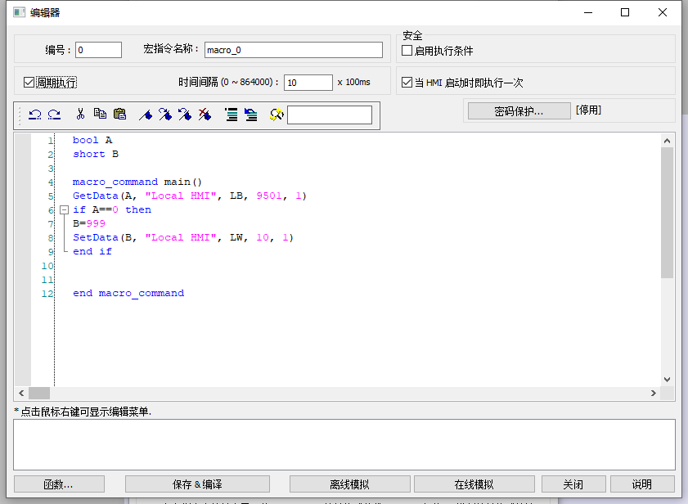Click the horizontal scrollbar right arrow
Viewport: 688px width, 504px height.
click(x=654, y=394)
